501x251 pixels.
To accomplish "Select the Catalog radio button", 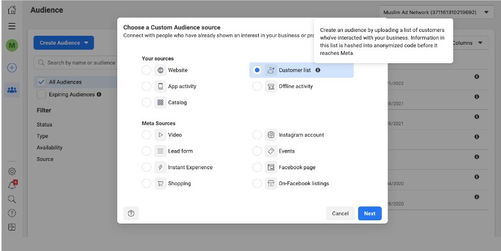I will click(x=146, y=103).
